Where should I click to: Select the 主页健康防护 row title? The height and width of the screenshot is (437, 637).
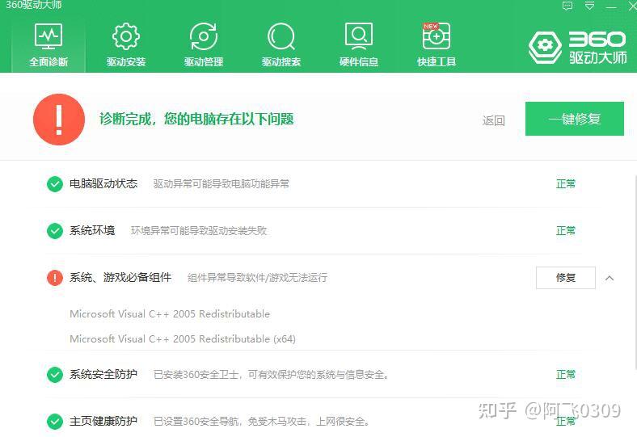click(x=103, y=421)
